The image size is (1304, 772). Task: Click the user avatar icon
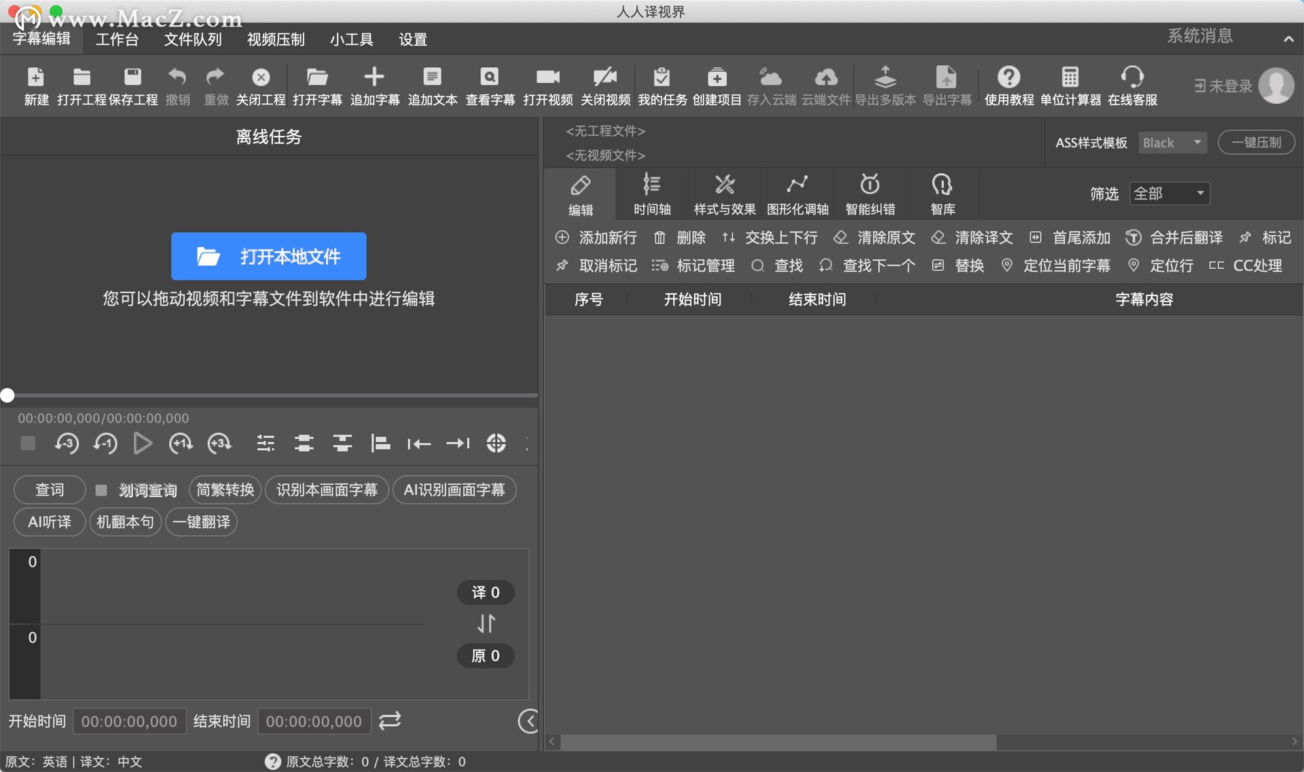pos(1276,86)
